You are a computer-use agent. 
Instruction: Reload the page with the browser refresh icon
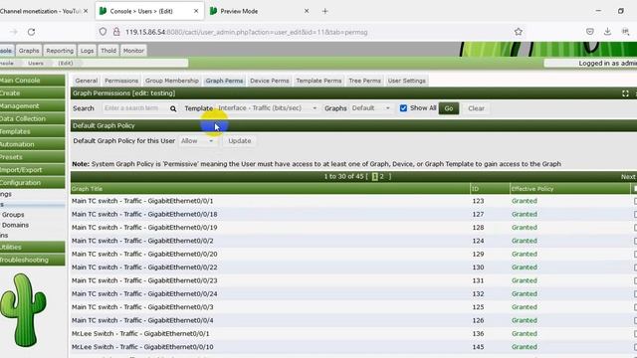tap(31, 32)
